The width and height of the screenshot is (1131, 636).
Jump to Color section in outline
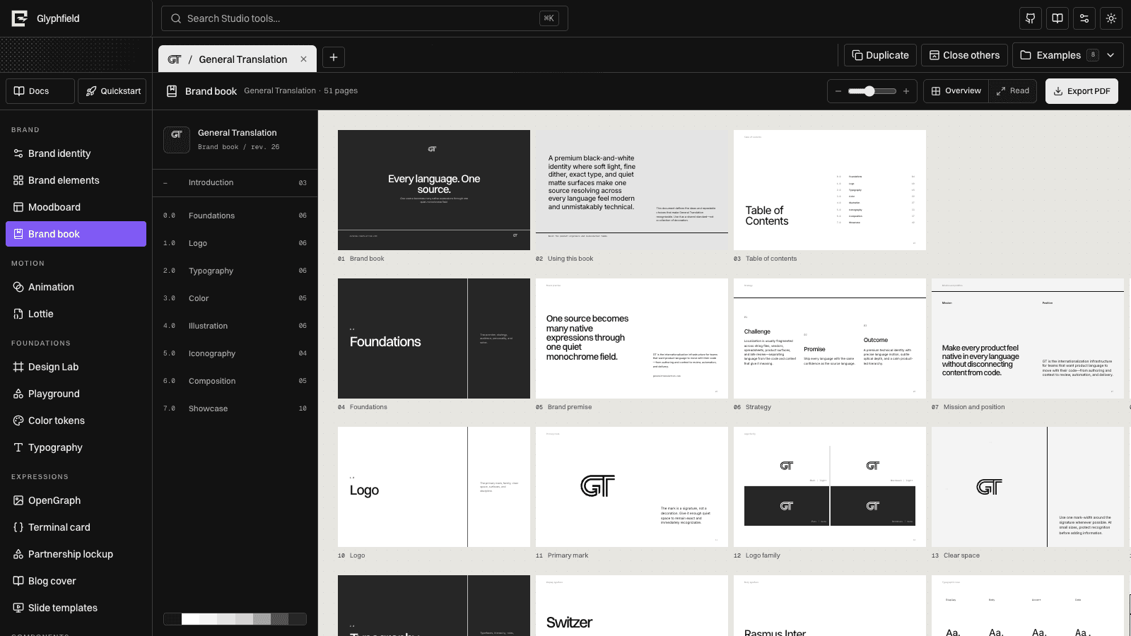click(x=235, y=298)
